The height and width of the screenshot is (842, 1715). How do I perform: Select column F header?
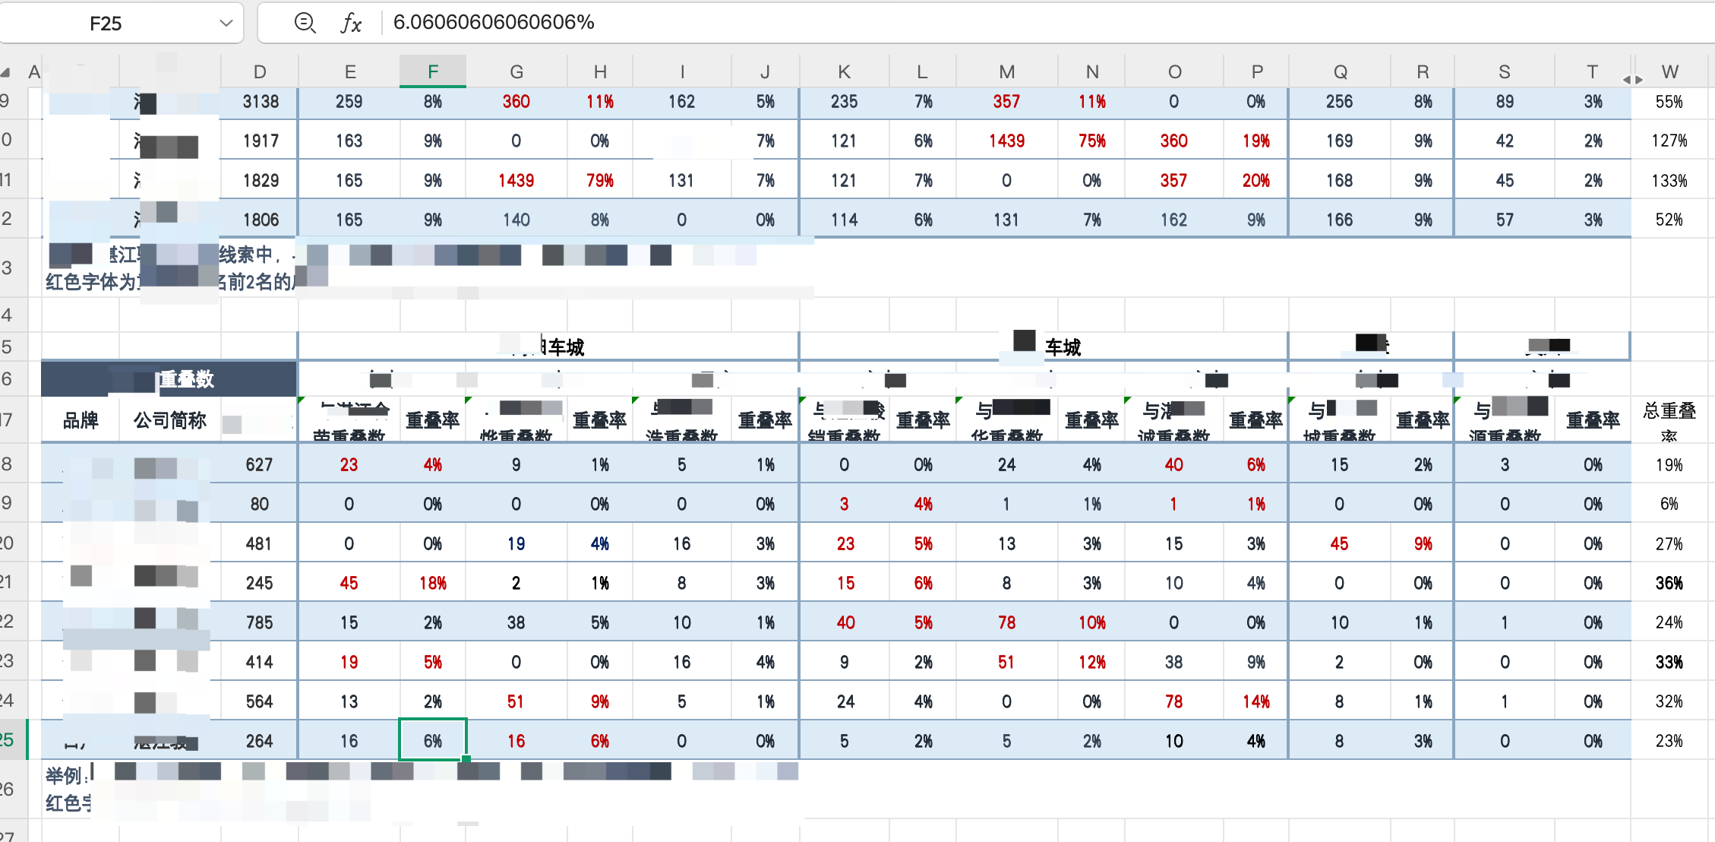pos(433,72)
